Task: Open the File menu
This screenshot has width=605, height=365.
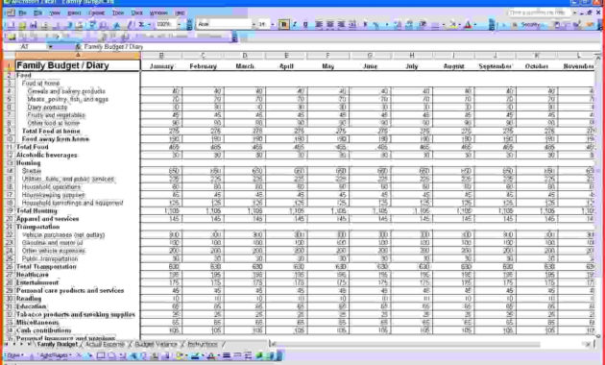Action: click(22, 13)
